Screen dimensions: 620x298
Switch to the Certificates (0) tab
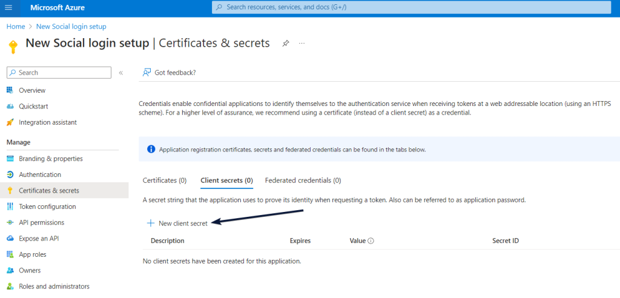164,180
